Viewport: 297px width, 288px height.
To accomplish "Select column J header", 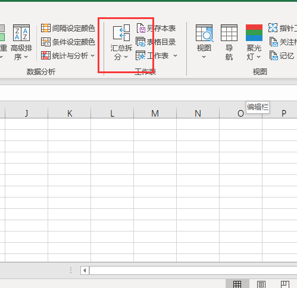I will pyautogui.click(x=26, y=113).
